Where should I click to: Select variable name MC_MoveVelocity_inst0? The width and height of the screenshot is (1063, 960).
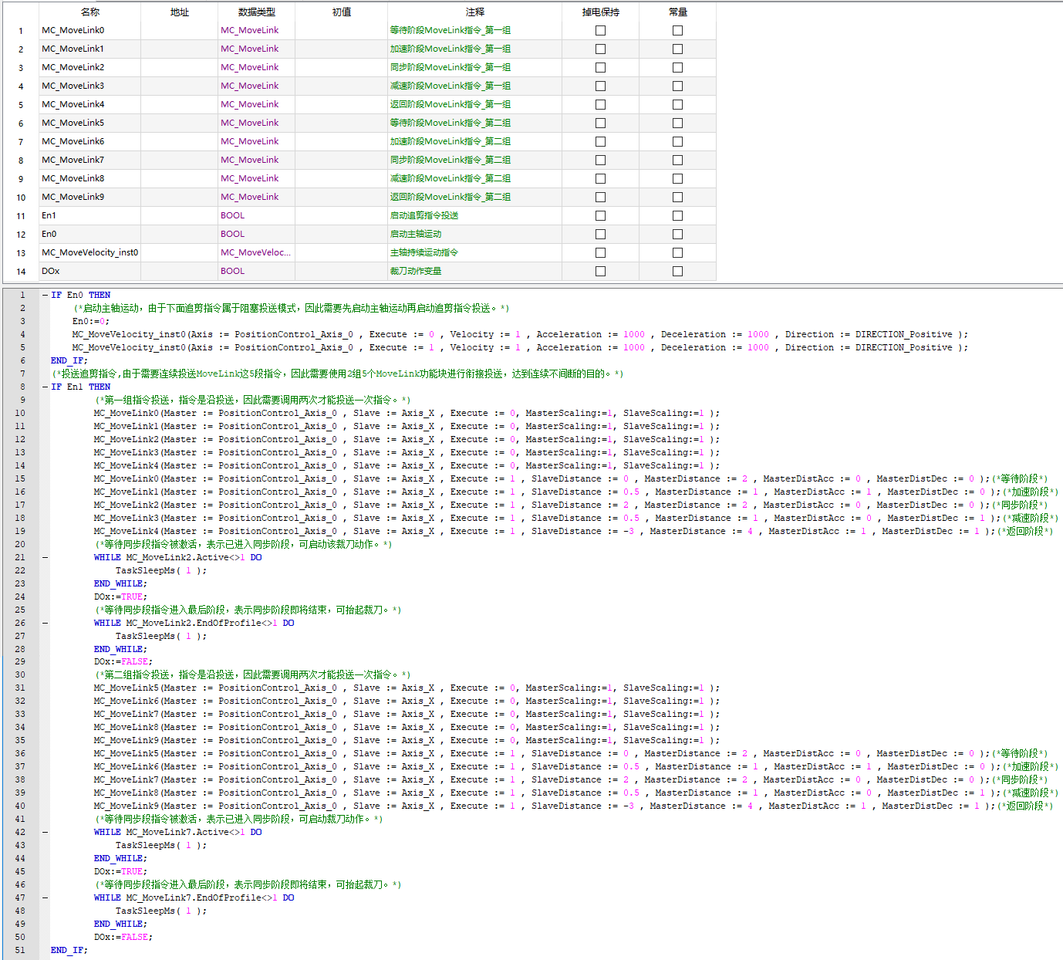coord(90,253)
